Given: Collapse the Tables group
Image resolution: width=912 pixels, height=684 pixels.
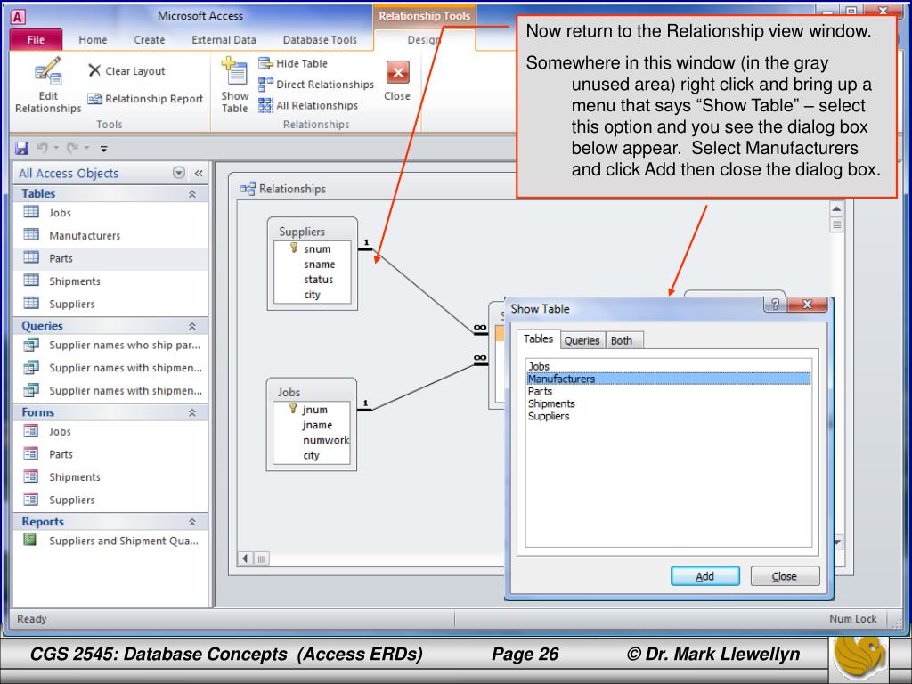Looking at the screenshot, I should point(192,193).
